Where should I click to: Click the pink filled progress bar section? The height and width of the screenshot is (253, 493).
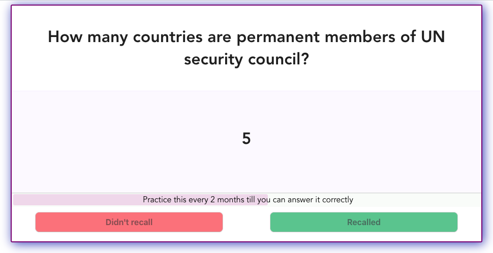tap(140, 200)
